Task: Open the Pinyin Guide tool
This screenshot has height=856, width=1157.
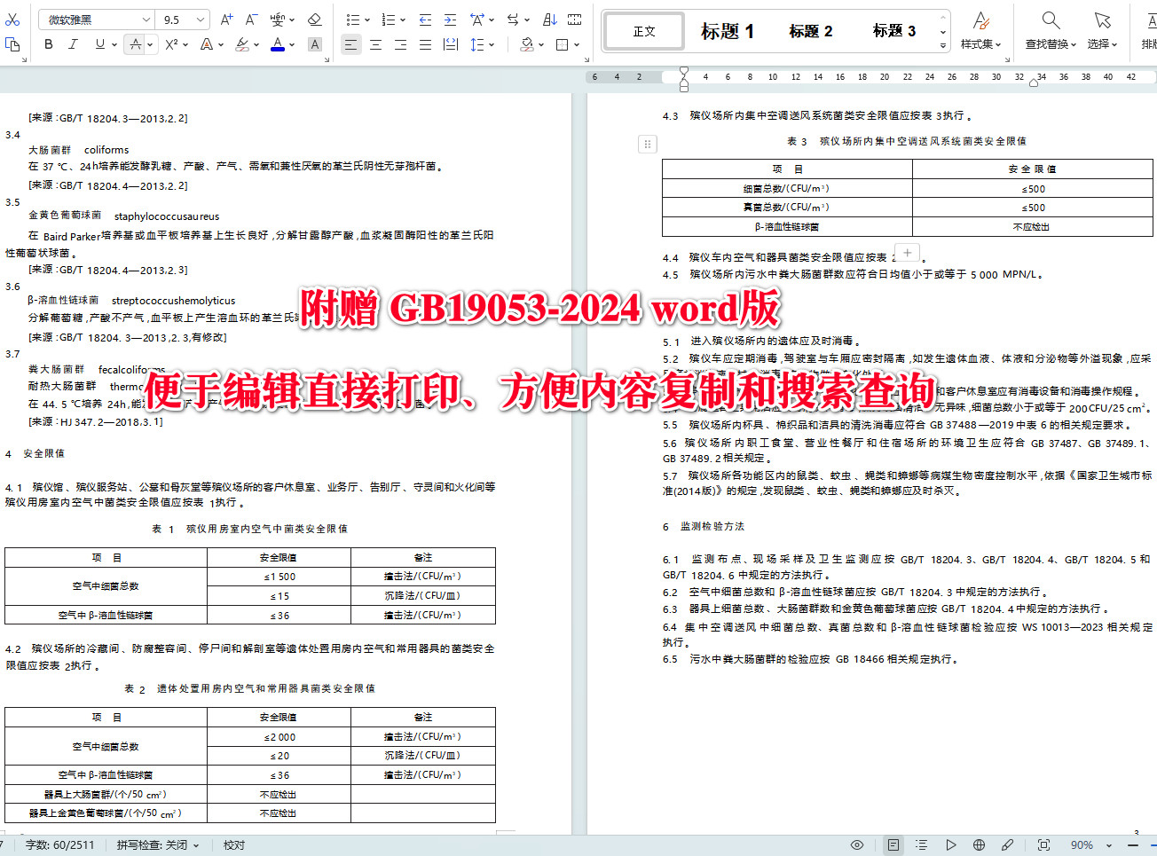Action: pos(275,19)
